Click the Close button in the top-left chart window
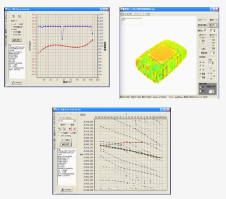The image size is (226, 199). point(16,83)
